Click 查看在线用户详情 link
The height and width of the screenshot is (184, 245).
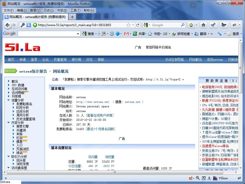pyautogui.click(x=100, y=115)
